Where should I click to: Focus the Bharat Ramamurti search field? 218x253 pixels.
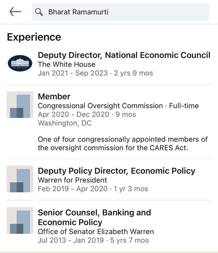coord(120,12)
